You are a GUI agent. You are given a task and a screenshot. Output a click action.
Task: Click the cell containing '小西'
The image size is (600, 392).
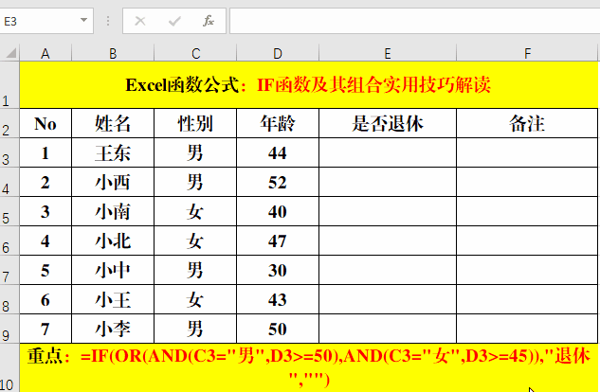click(113, 182)
